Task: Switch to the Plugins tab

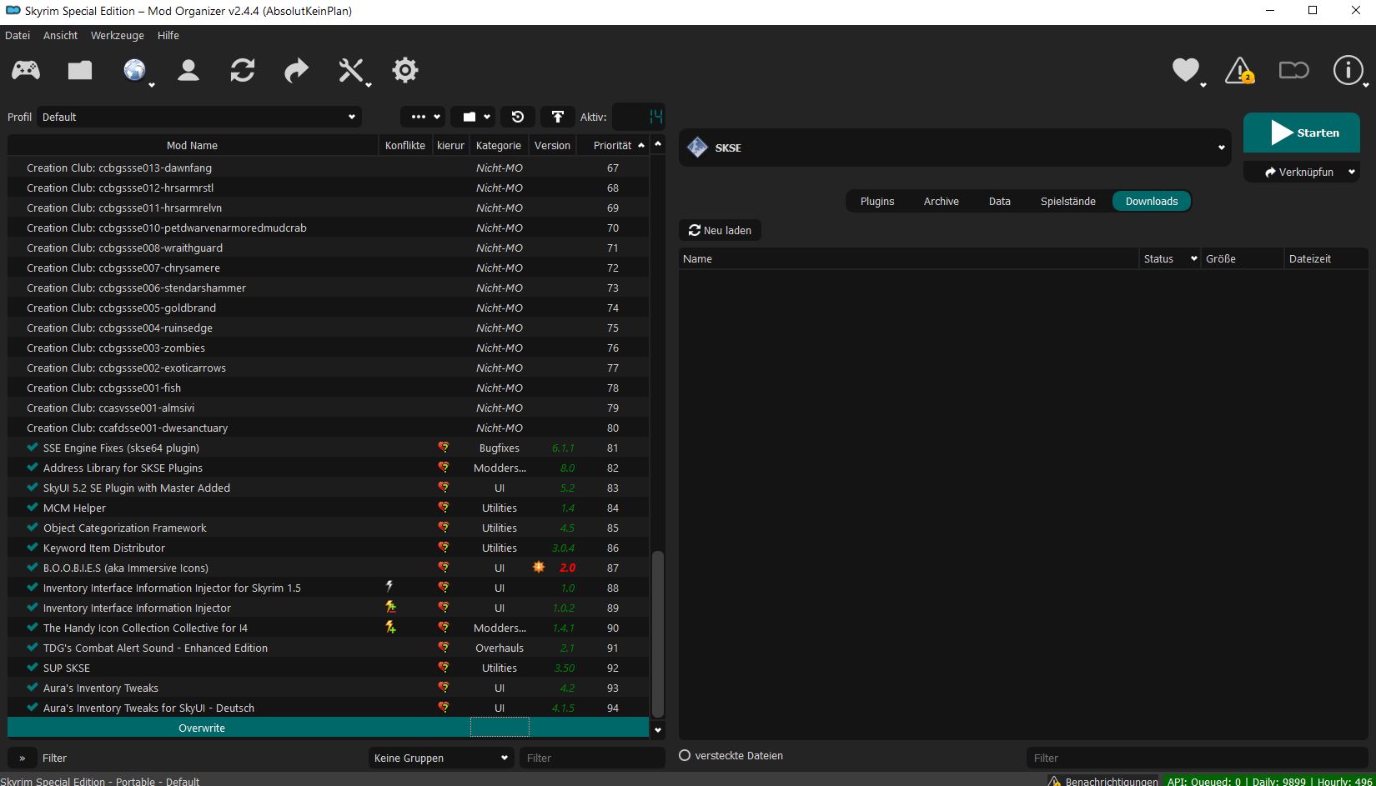Action: coord(877,201)
